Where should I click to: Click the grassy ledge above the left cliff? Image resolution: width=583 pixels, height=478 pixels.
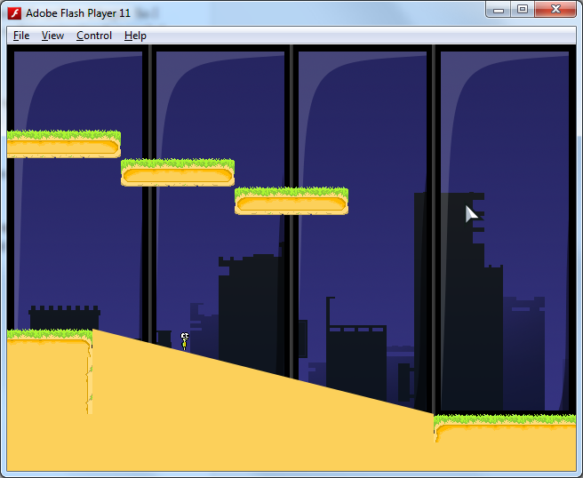[49, 336]
